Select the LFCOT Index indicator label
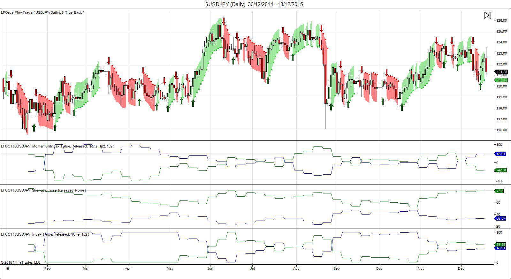 (x=45, y=234)
